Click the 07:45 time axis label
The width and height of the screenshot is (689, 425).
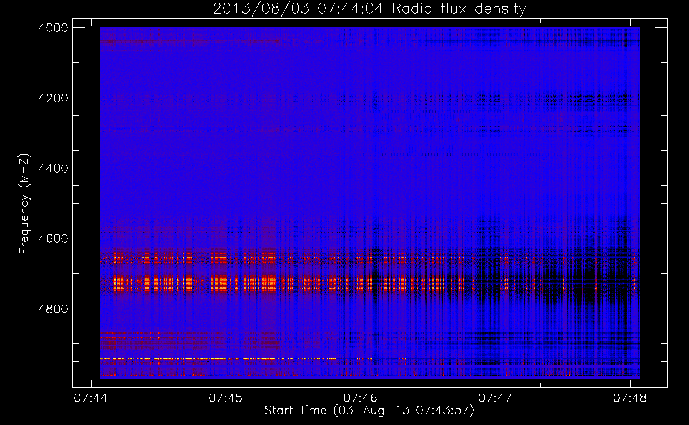pos(225,398)
